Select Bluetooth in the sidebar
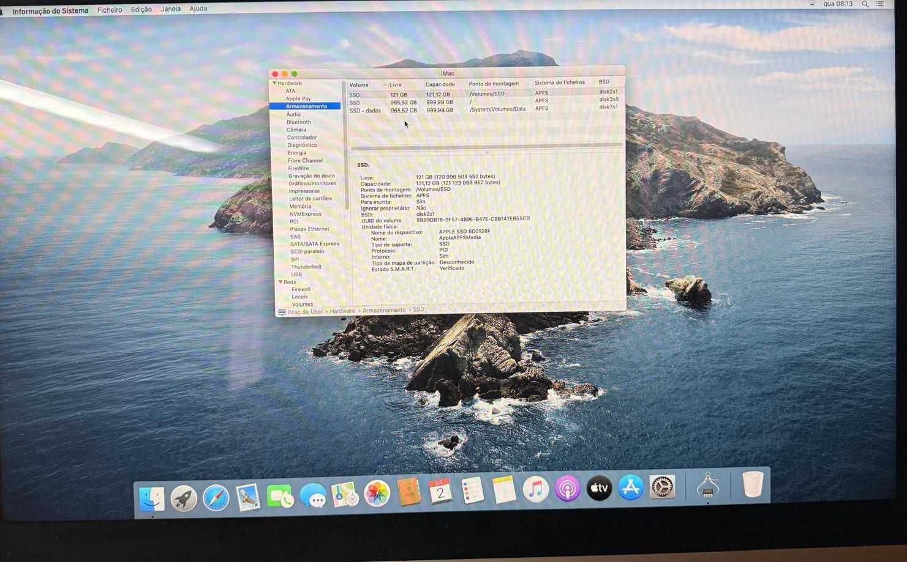The image size is (907, 562). click(x=299, y=122)
